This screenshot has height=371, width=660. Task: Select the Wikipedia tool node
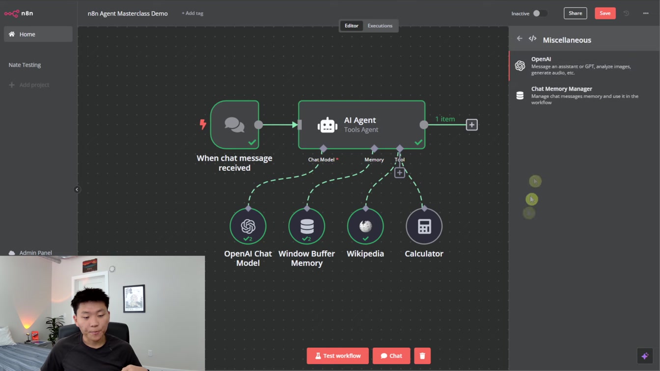tap(365, 226)
